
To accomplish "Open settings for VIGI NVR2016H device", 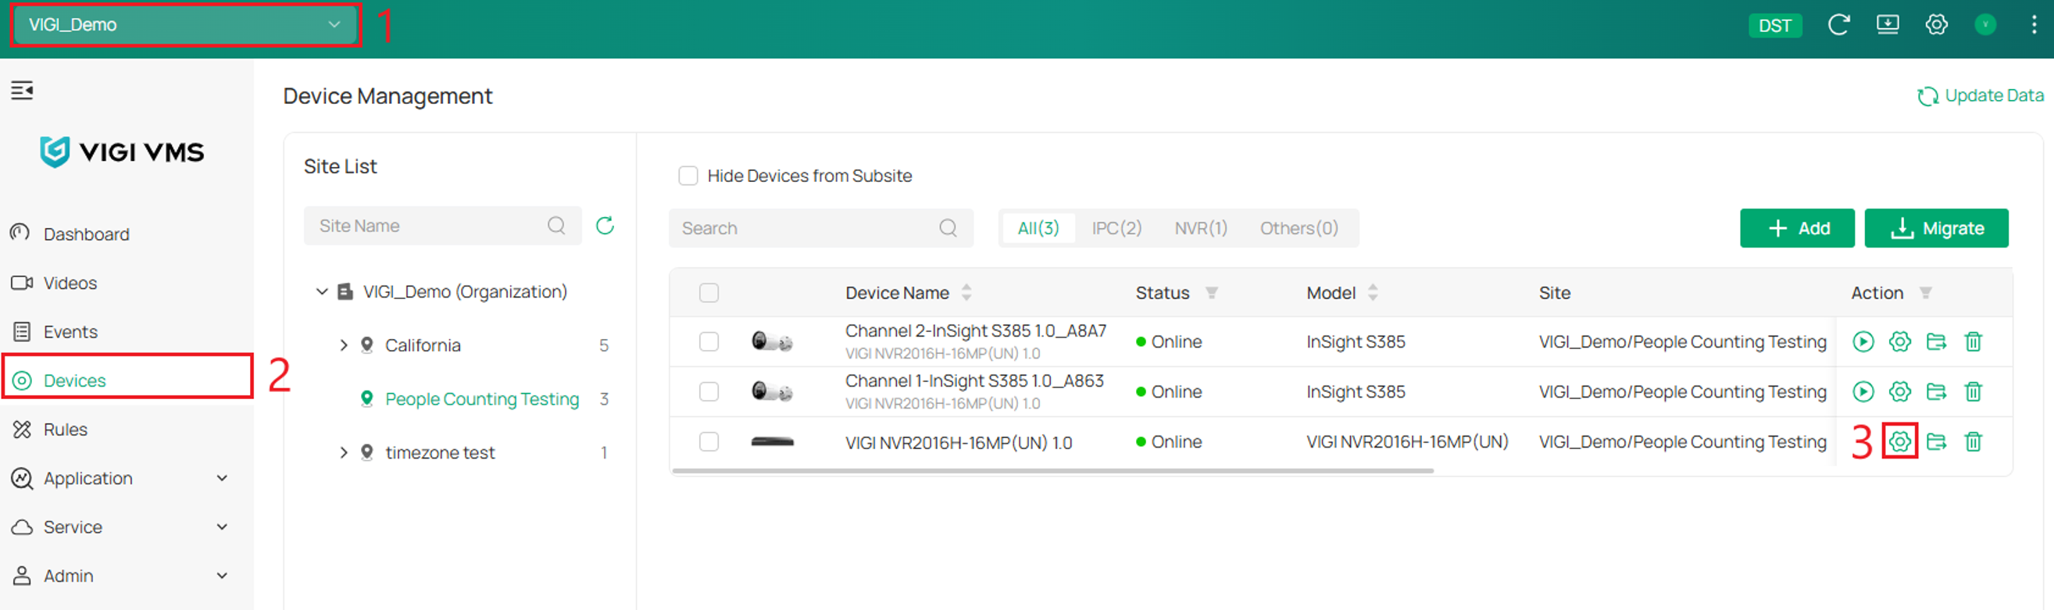I will [x=1899, y=441].
